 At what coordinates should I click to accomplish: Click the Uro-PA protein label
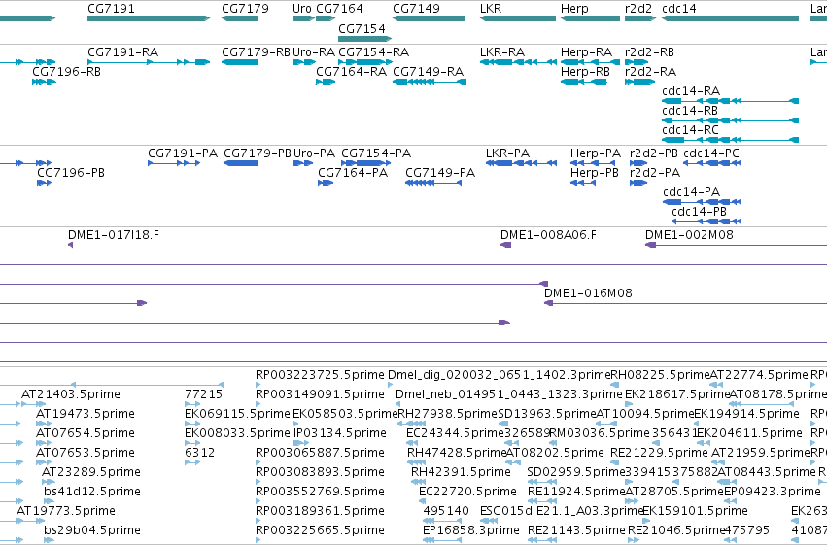[x=314, y=153]
